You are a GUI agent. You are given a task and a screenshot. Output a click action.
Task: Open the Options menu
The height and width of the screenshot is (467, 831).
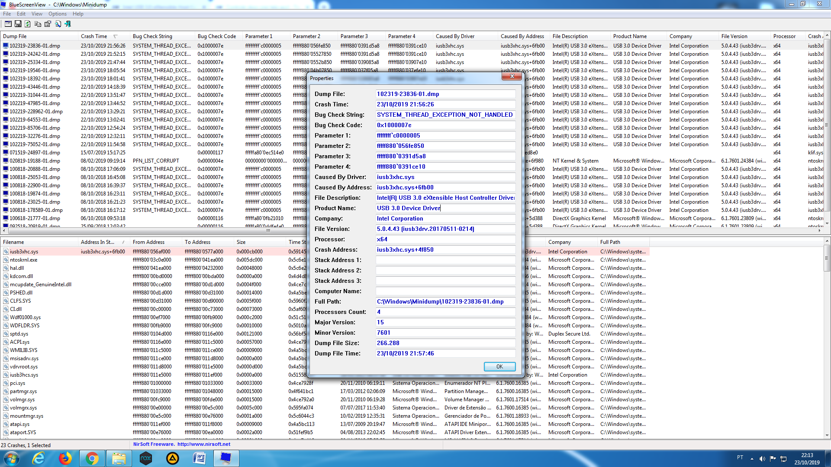point(58,14)
